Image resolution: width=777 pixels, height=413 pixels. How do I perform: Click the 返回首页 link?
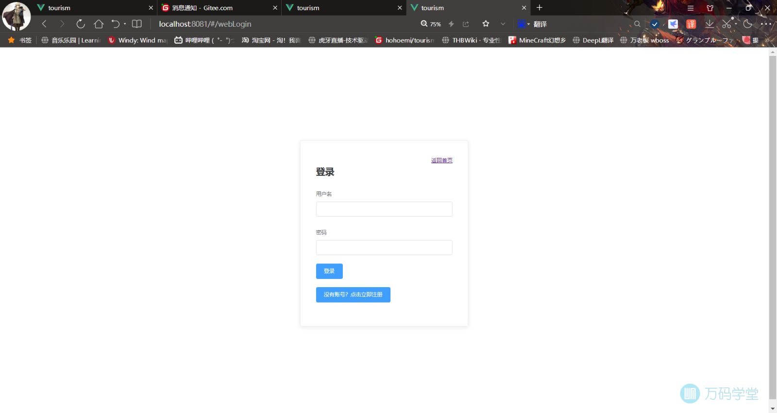(441, 160)
